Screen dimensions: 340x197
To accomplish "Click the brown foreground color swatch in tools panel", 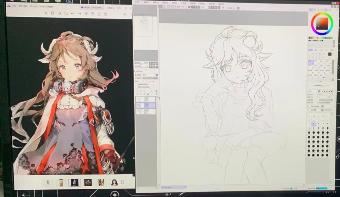I will coord(330,54).
